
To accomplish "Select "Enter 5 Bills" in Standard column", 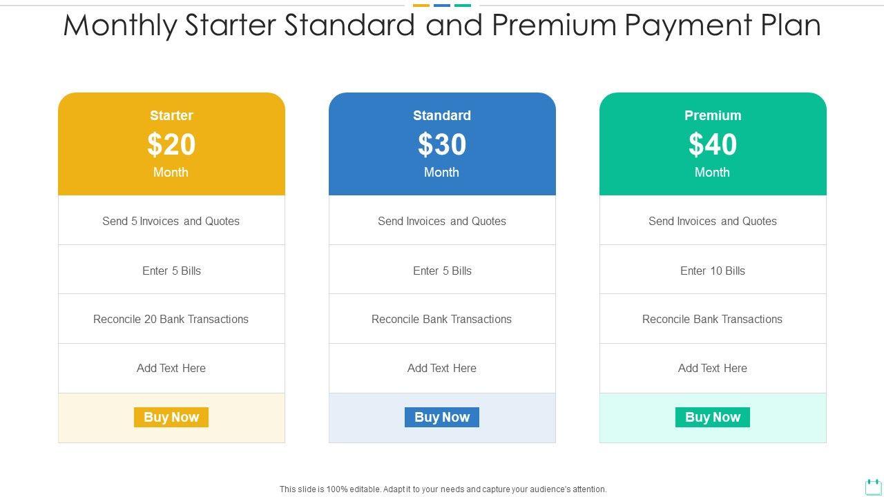I will pyautogui.click(x=442, y=271).
